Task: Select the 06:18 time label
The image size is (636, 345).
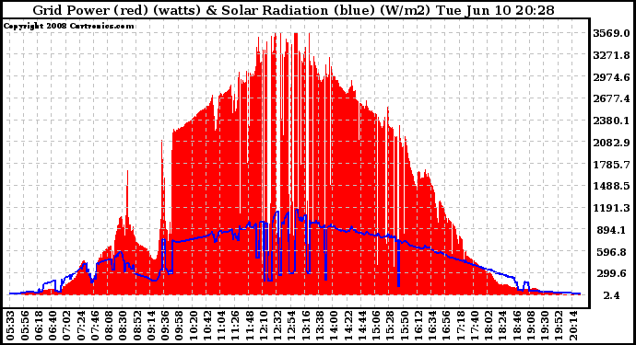Action: pos(38,326)
